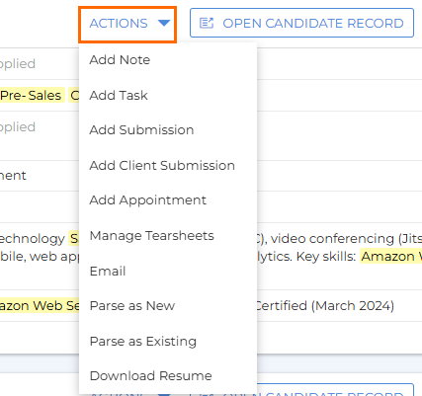Collapse the ACTIONS dropdown by its label
Image resolution: width=422 pixels, height=396 pixels.
[119, 24]
